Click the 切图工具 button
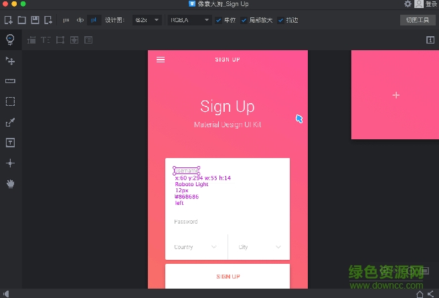 418,20
